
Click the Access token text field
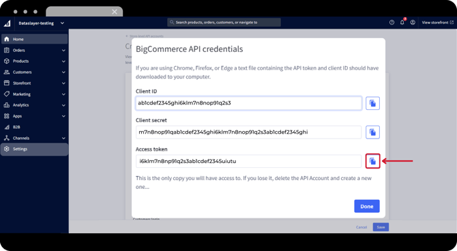click(248, 161)
